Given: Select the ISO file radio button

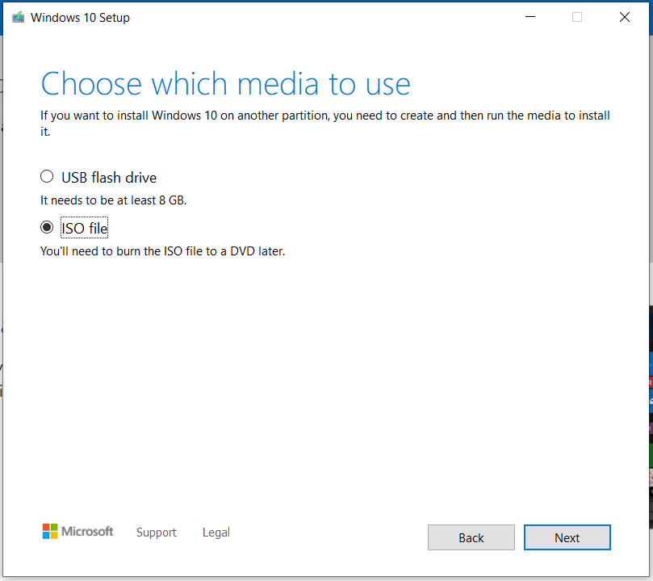Looking at the screenshot, I should (47, 228).
